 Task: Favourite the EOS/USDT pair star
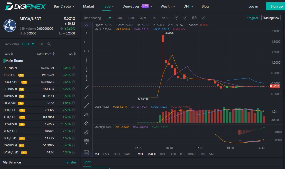(x=73, y=124)
